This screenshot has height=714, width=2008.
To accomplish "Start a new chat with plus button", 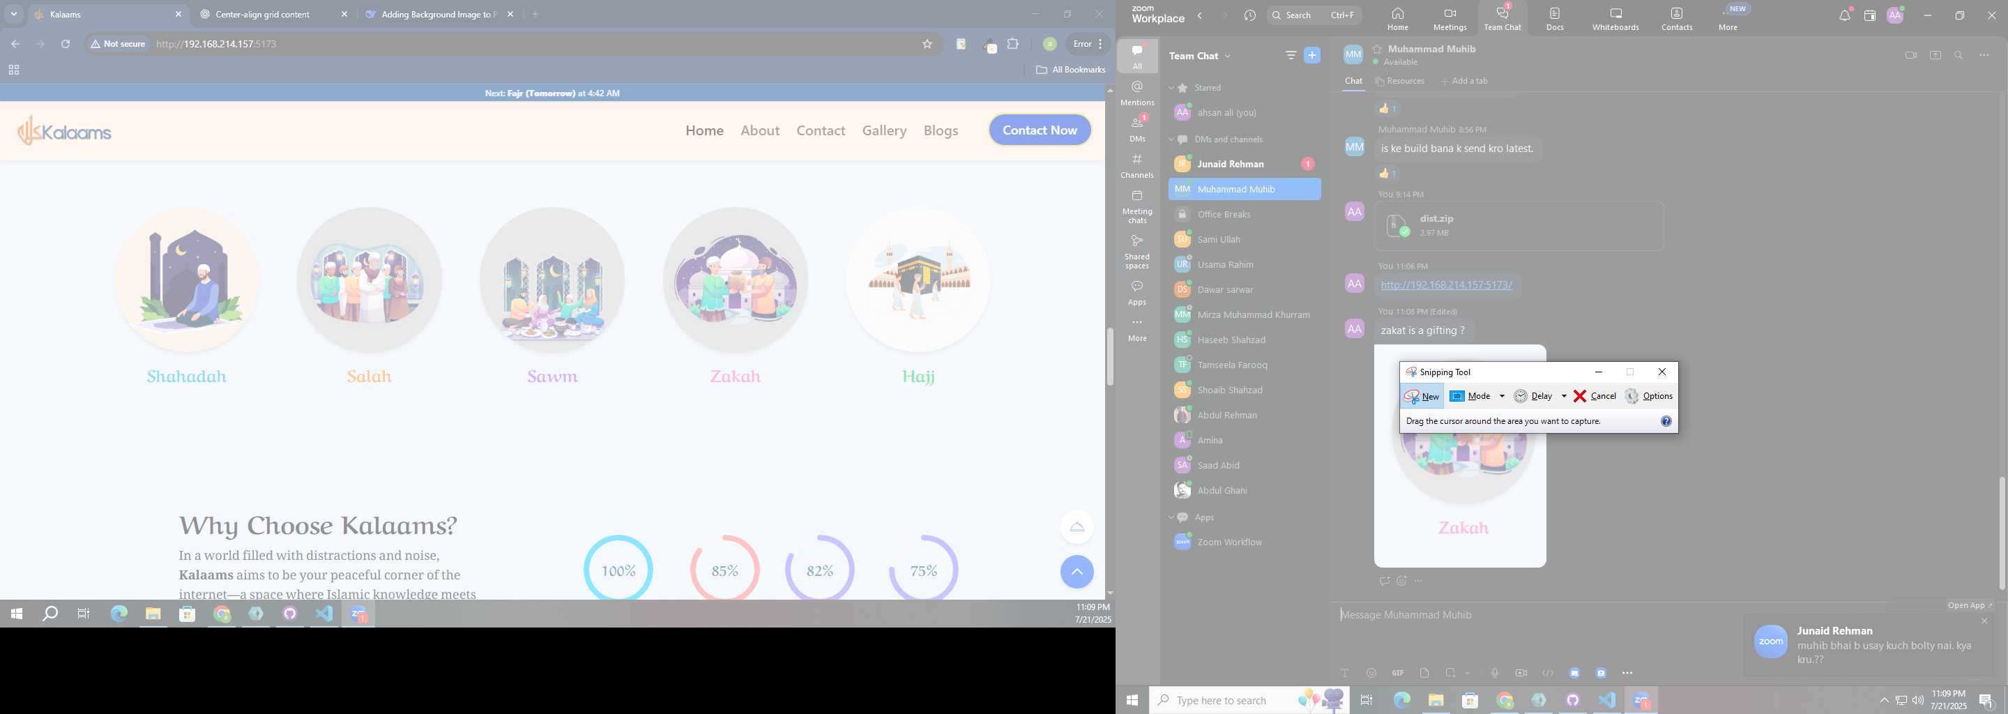I will click(x=1312, y=55).
